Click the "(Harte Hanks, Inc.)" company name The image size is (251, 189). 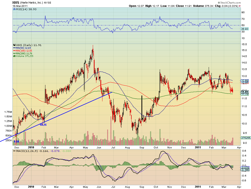click(31, 3)
